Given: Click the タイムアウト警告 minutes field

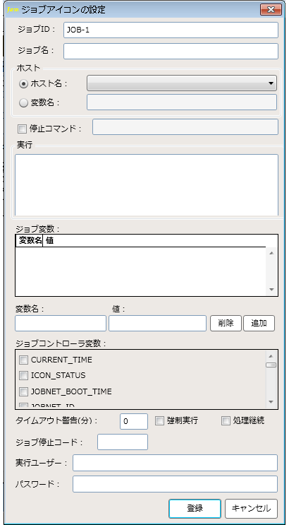Looking at the screenshot, I should [134, 421].
